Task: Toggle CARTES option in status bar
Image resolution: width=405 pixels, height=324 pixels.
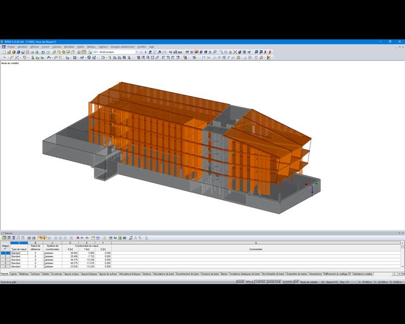Action: pyautogui.click(x=260, y=282)
